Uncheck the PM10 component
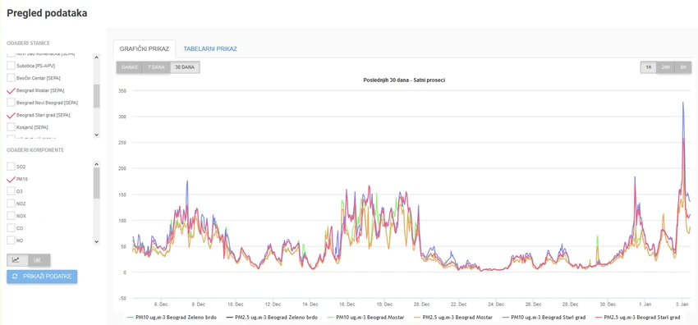This screenshot has height=325, width=698. click(11, 179)
